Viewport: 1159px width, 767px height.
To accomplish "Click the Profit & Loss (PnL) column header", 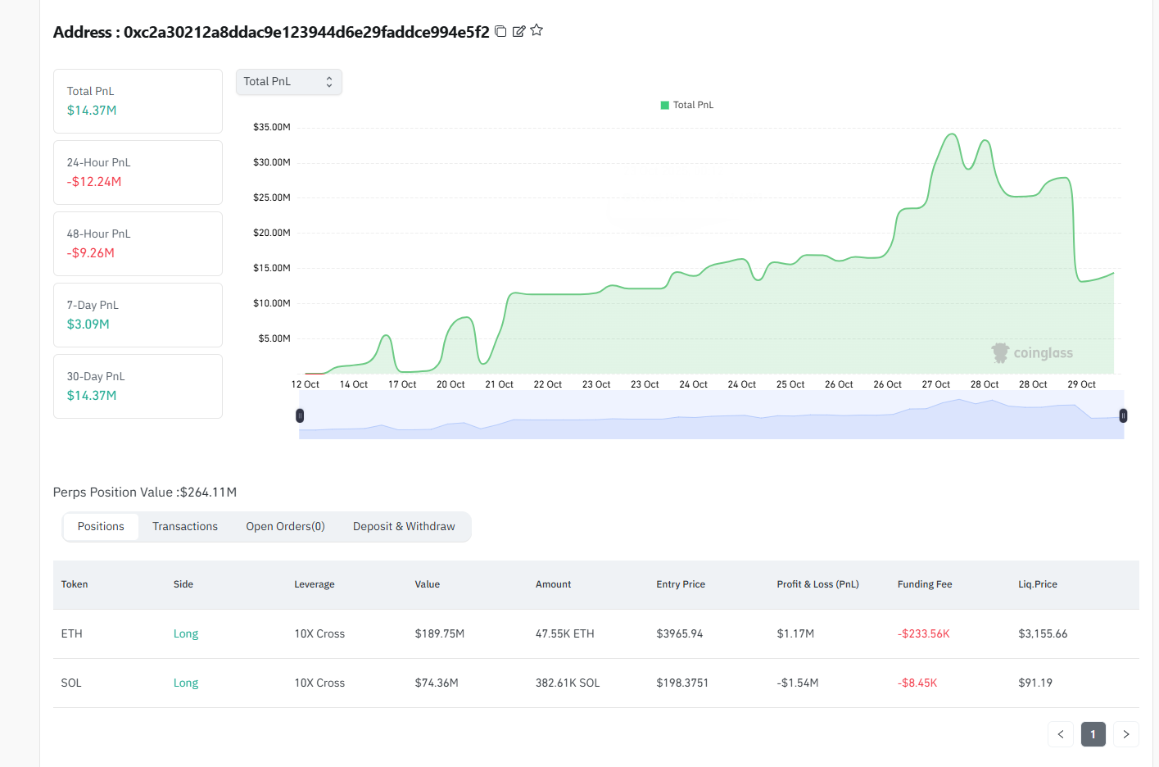I will (x=817, y=584).
